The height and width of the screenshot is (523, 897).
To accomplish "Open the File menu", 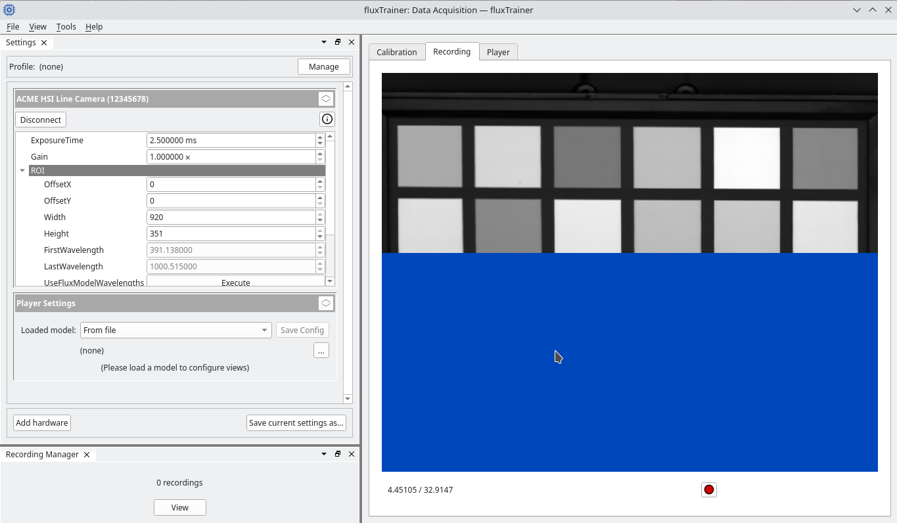I will pos(12,27).
